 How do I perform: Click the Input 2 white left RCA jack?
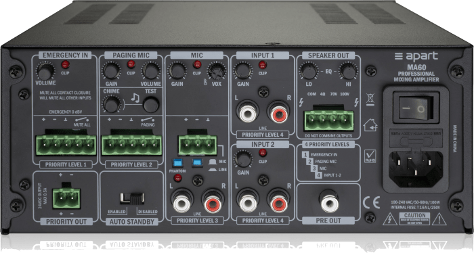click(x=248, y=201)
